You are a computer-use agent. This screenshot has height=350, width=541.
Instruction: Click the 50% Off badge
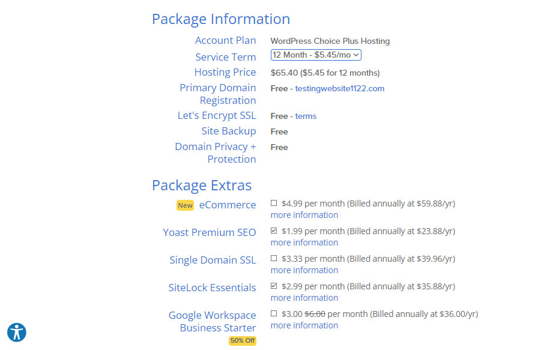242,340
